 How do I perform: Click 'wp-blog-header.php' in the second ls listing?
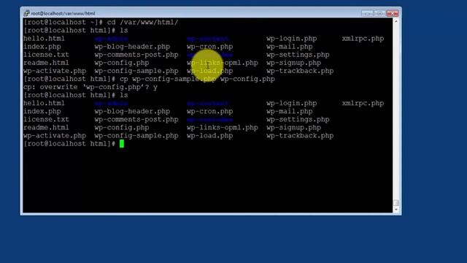(132, 112)
